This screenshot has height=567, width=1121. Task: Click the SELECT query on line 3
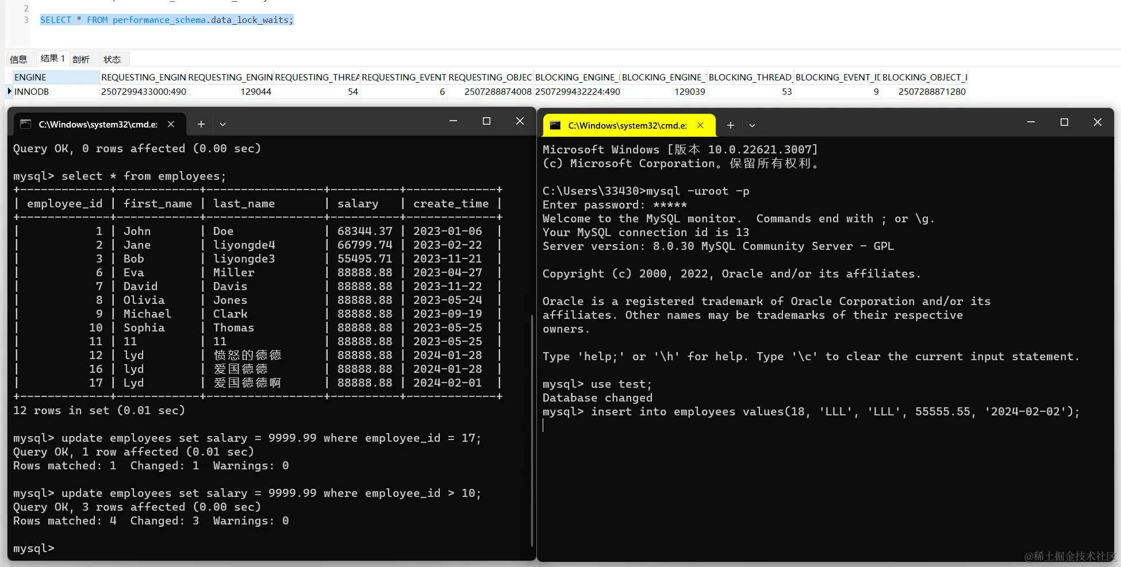tap(167, 20)
